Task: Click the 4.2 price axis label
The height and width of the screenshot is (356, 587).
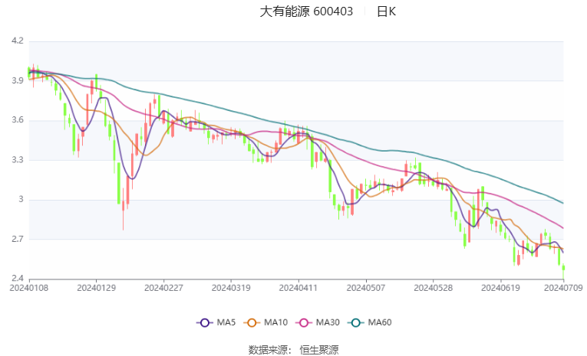Action: 17,41
